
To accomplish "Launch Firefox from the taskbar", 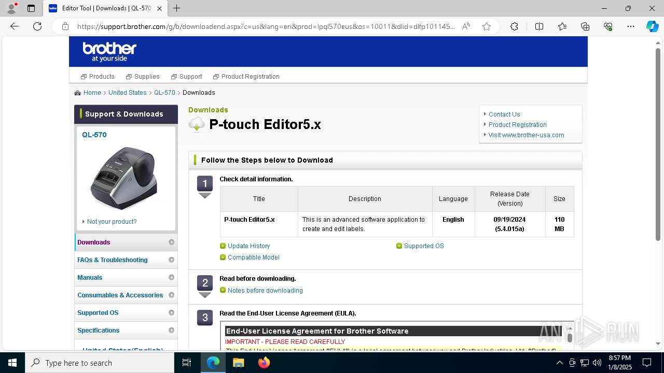I will pos(264,363).
